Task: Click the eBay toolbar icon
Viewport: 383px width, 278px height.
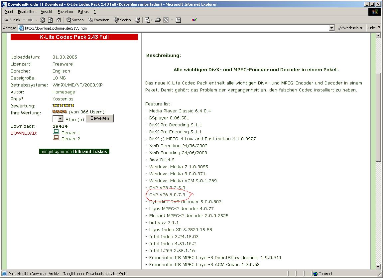Action: 194,20
